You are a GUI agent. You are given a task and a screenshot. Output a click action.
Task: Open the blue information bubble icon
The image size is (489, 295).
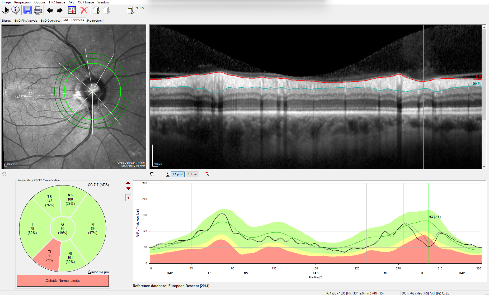click(16, 10)
